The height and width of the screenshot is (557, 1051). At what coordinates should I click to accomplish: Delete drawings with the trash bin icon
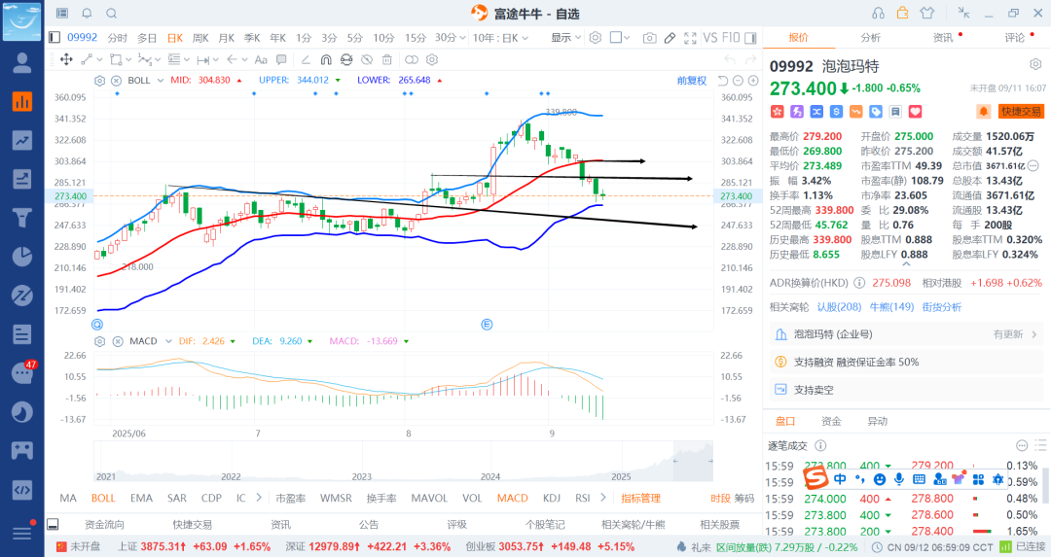(x=386, y=59)
